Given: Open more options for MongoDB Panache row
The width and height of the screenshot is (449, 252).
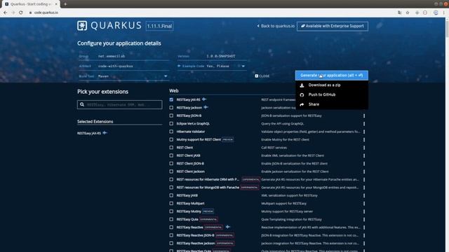Looking at the screenshot, I should 364,188.
